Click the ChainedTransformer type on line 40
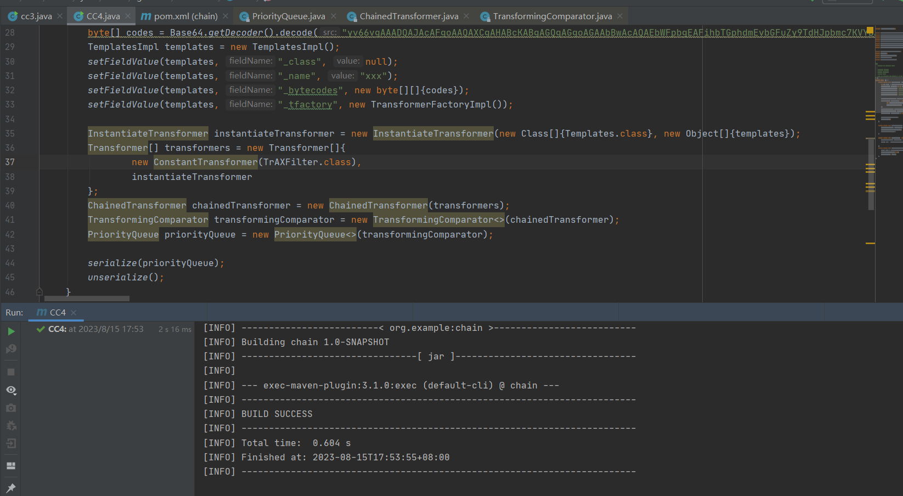The width and height of the screenshot is (903, 496). 137,205
